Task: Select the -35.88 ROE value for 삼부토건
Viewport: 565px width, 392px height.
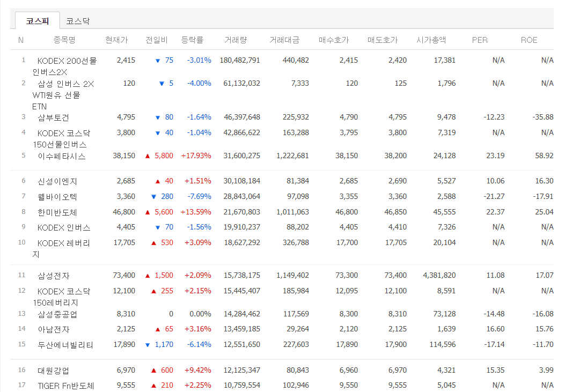Action: click(542, 117)
